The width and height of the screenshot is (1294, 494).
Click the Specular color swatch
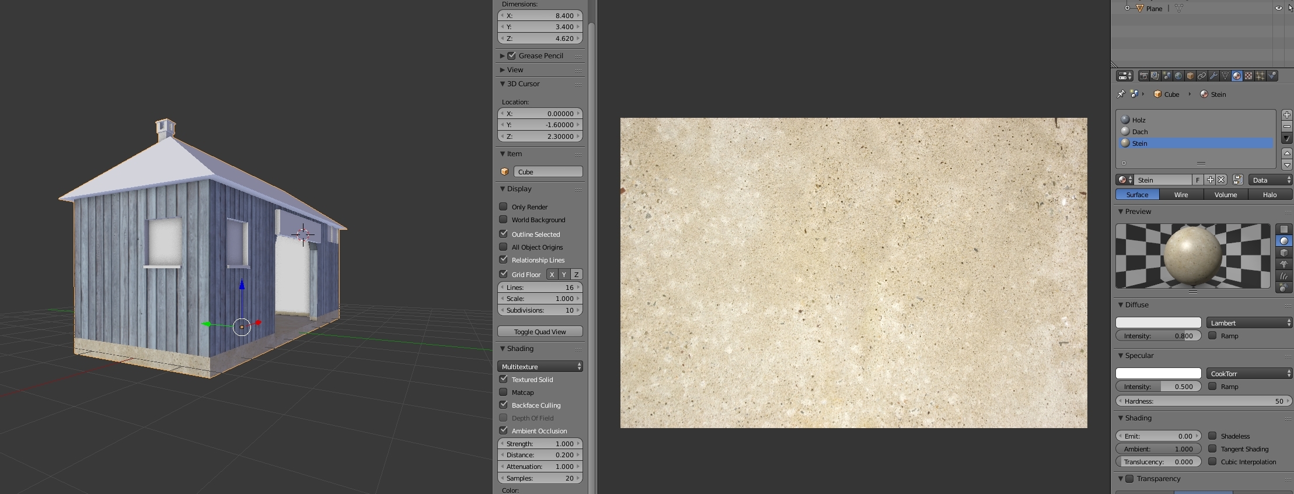click(x=1158, y=373)
